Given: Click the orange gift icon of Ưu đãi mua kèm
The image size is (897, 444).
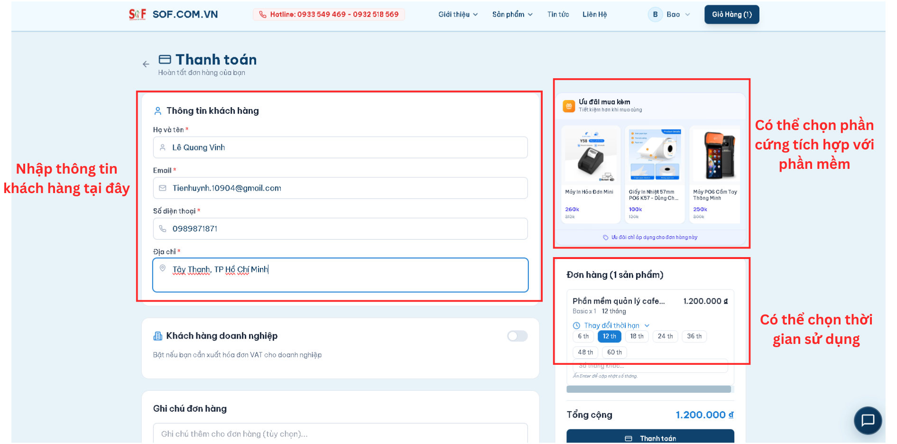Looking at the screenshot, I should (569, 106).
